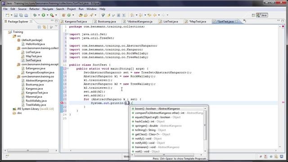The width and height of the screenshot is (288, 162).
Task: Click the New Java Class icon
Action: coord(69,15)
